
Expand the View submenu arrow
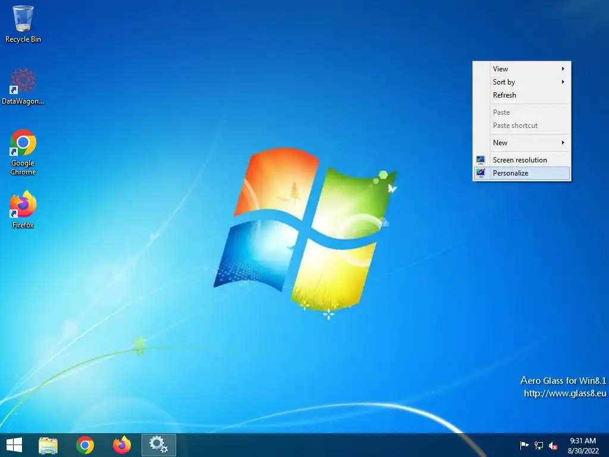563,69
